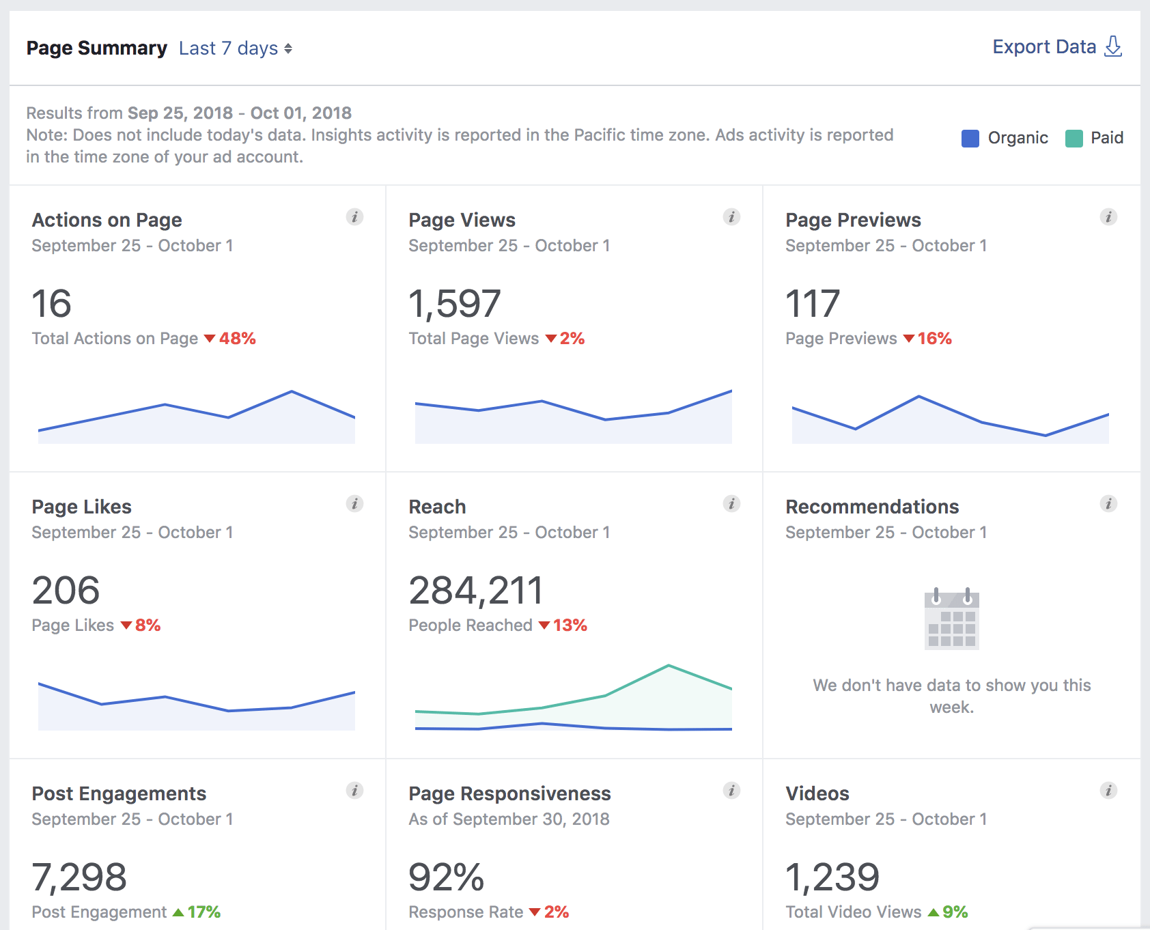Open the Recommendations info tooltip
Image resolution: width=1150 pixels, height=930 pixels.
[1109, 503]
